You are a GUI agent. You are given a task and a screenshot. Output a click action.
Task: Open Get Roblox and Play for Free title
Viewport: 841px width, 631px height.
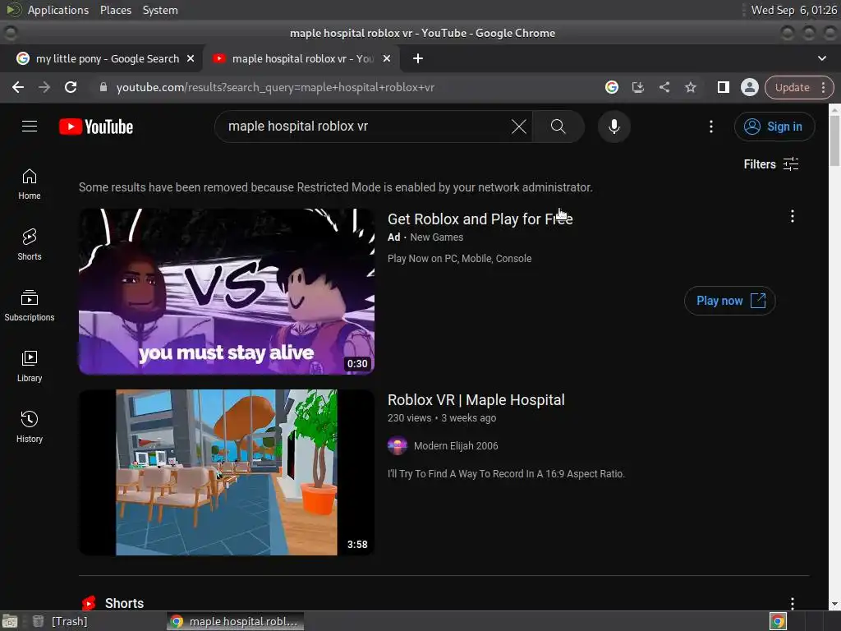pyautogui.click(x=480, y=219)
